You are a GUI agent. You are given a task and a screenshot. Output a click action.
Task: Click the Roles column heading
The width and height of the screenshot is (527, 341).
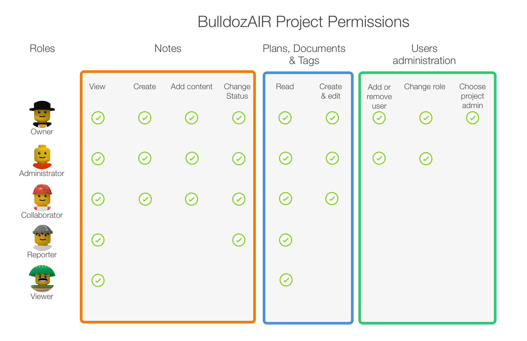42,49
